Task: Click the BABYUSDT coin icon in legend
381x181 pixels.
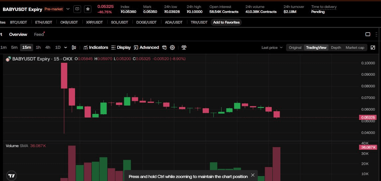Action: click(9, 58)
